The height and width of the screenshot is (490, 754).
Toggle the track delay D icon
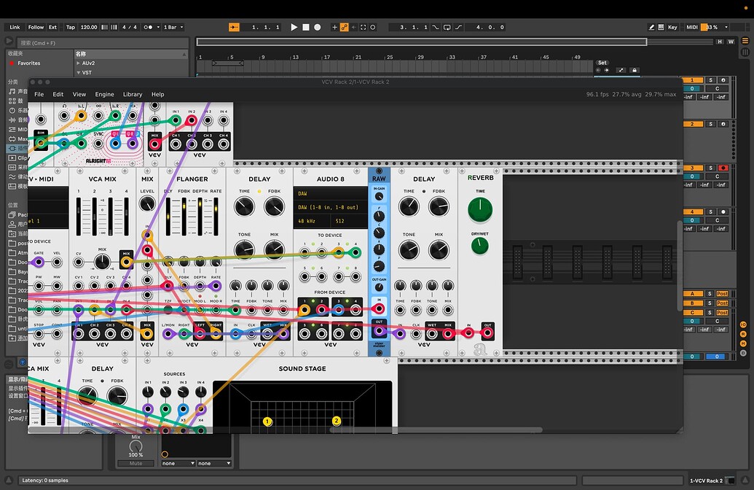[743, 353]
